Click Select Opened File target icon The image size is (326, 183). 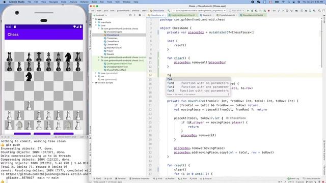tap(130, 15)
